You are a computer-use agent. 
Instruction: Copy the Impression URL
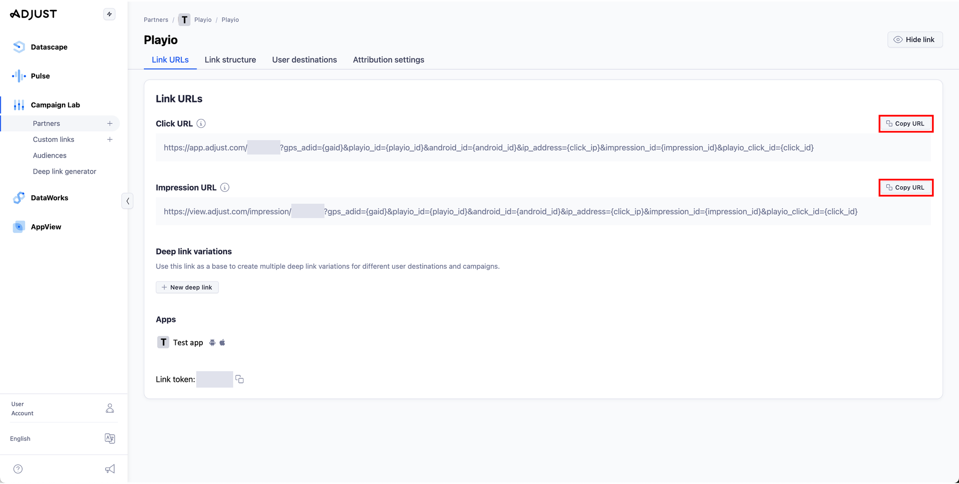tap(906, 188)
